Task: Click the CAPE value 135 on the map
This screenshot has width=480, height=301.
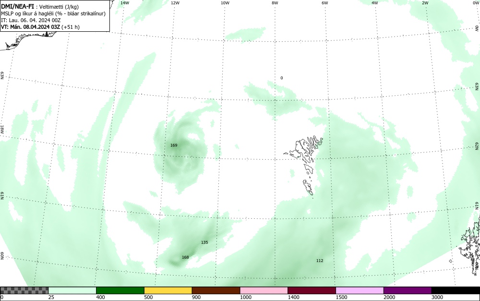Action: [204, 242]
